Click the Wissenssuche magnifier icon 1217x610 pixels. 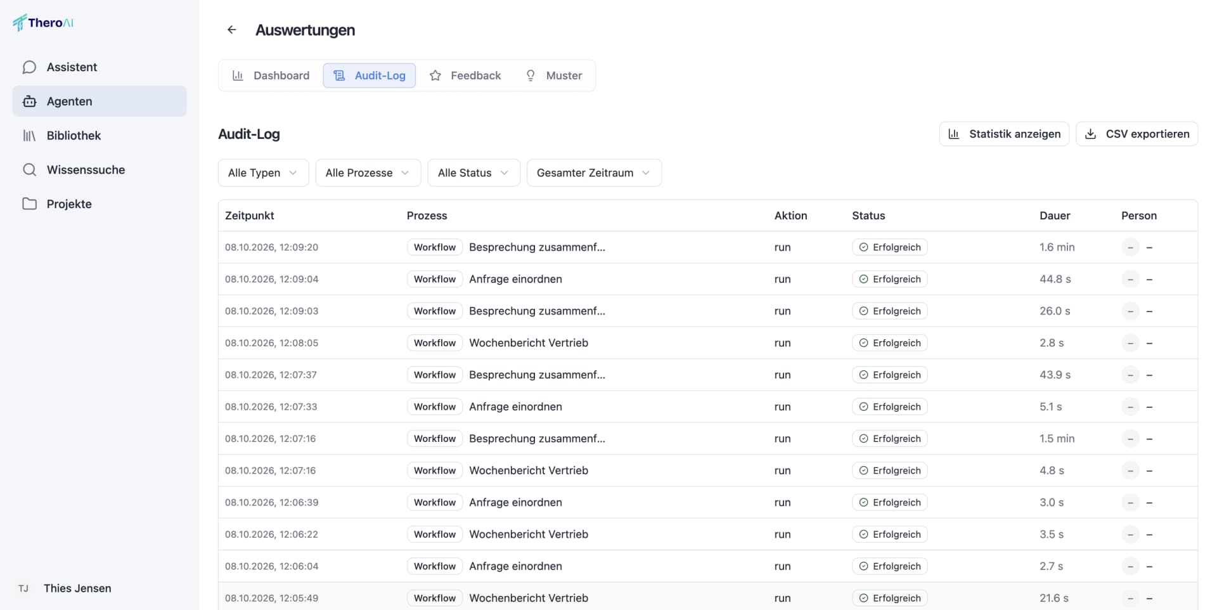[x=29, y=170]
